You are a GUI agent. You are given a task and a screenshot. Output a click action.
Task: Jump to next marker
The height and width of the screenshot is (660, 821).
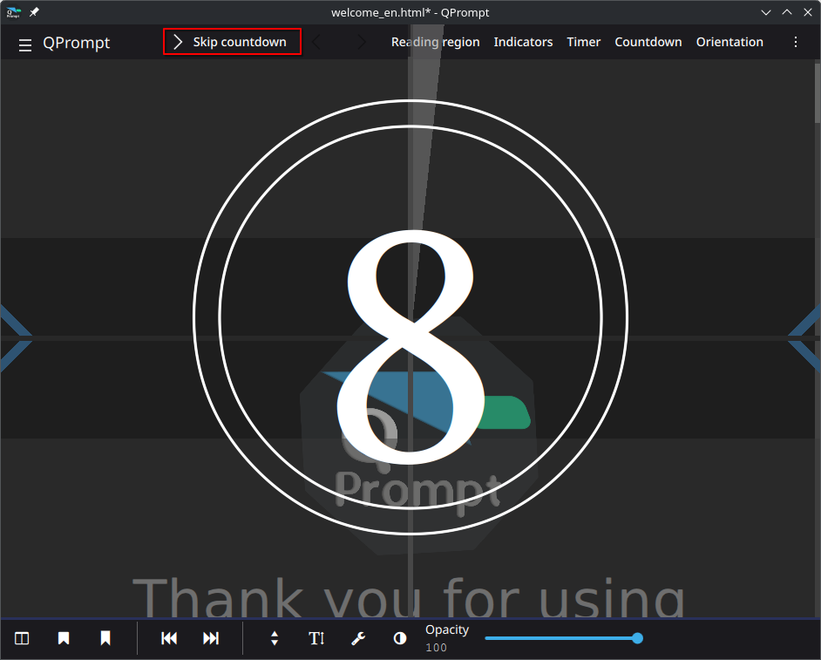[x=211, y=638]
